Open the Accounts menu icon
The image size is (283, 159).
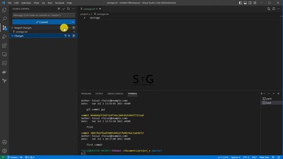[4, 142]
